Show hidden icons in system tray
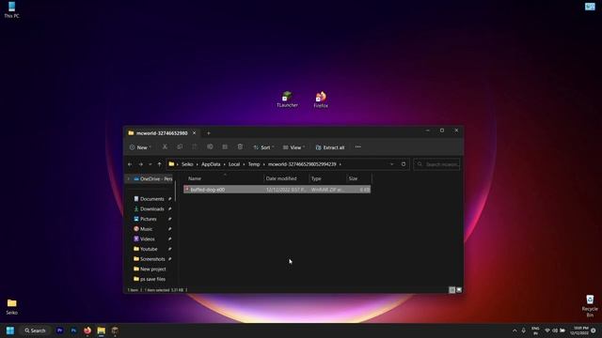602x338 pixels. (515, 330)
